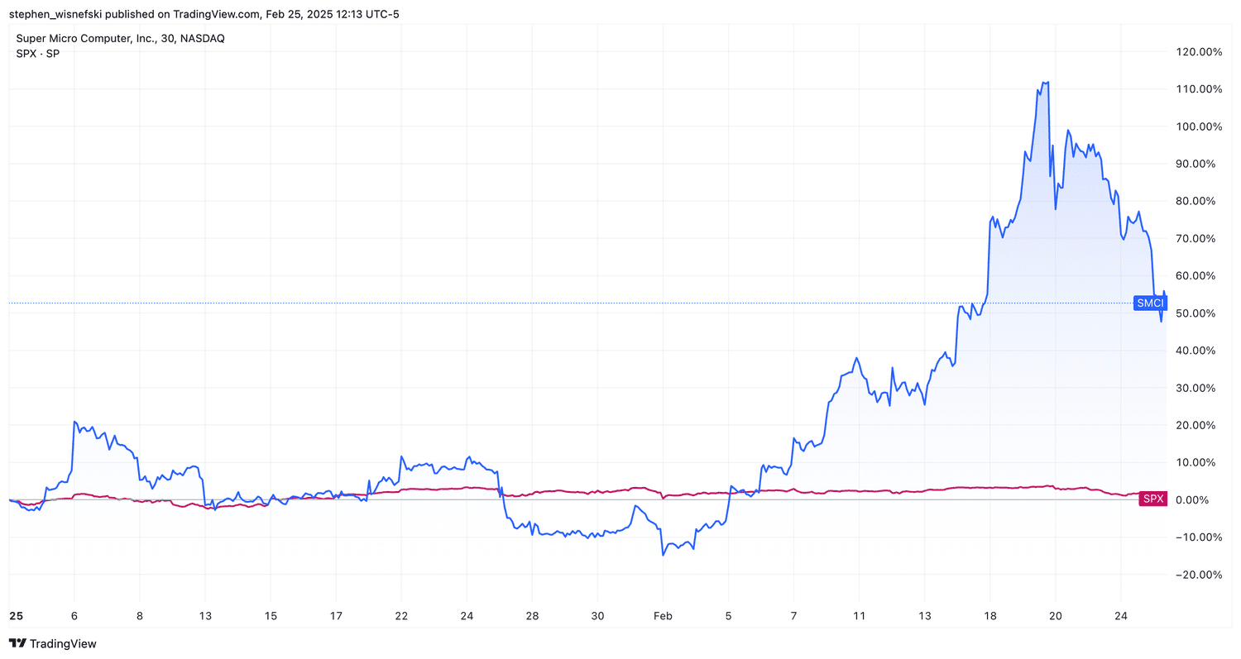
Task: Click the 110.00% axis label
Action: (1199, 88)
